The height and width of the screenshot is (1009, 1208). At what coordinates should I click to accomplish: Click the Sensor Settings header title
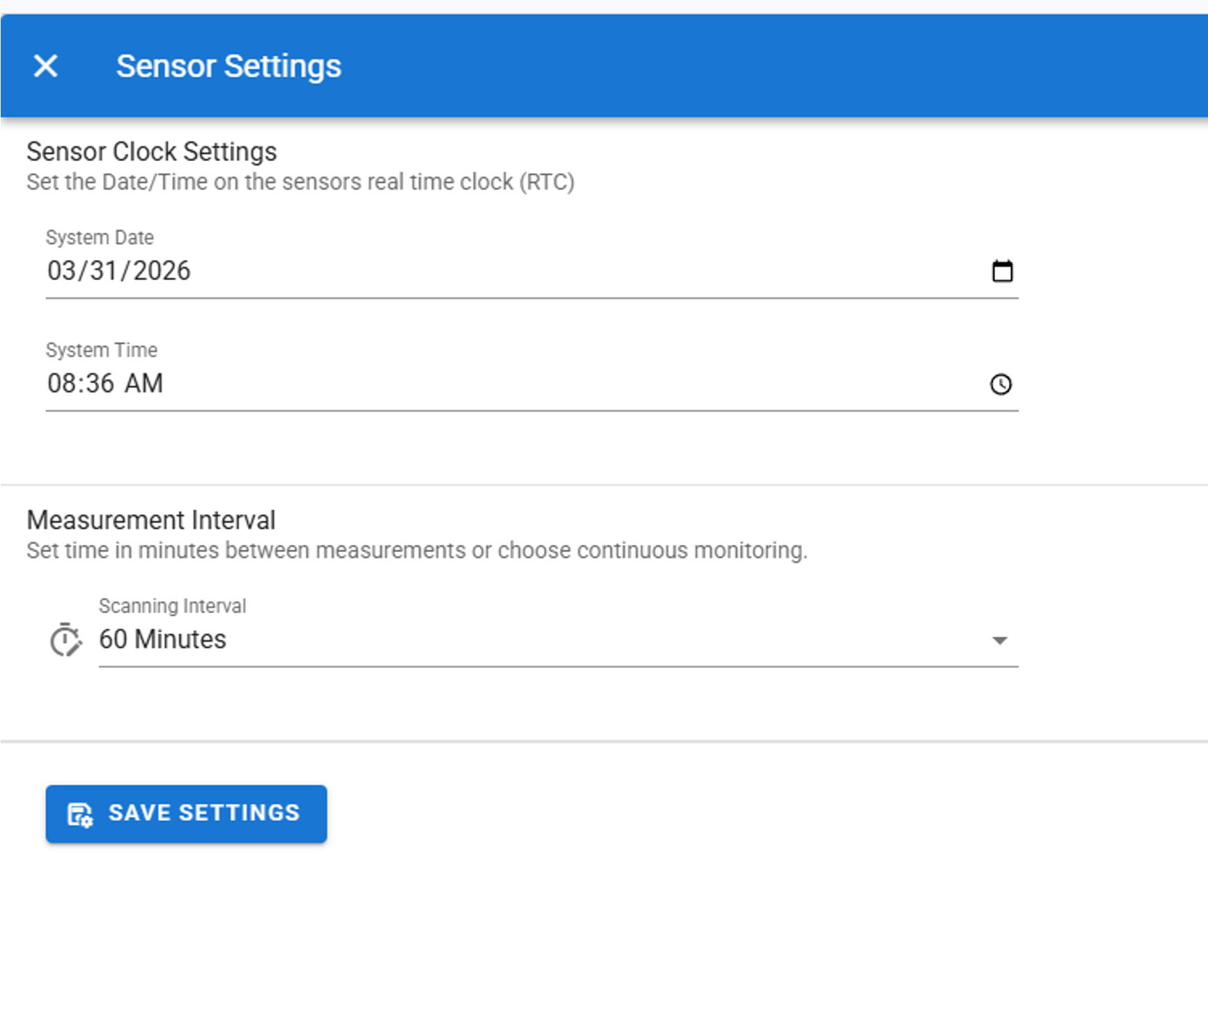pos(229,66)
